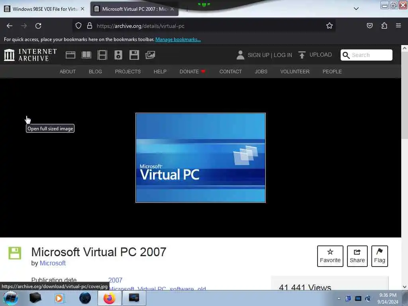Open the monitor app taskbar icon
Screen dimensions: 408x306
(x=134, y=298)
